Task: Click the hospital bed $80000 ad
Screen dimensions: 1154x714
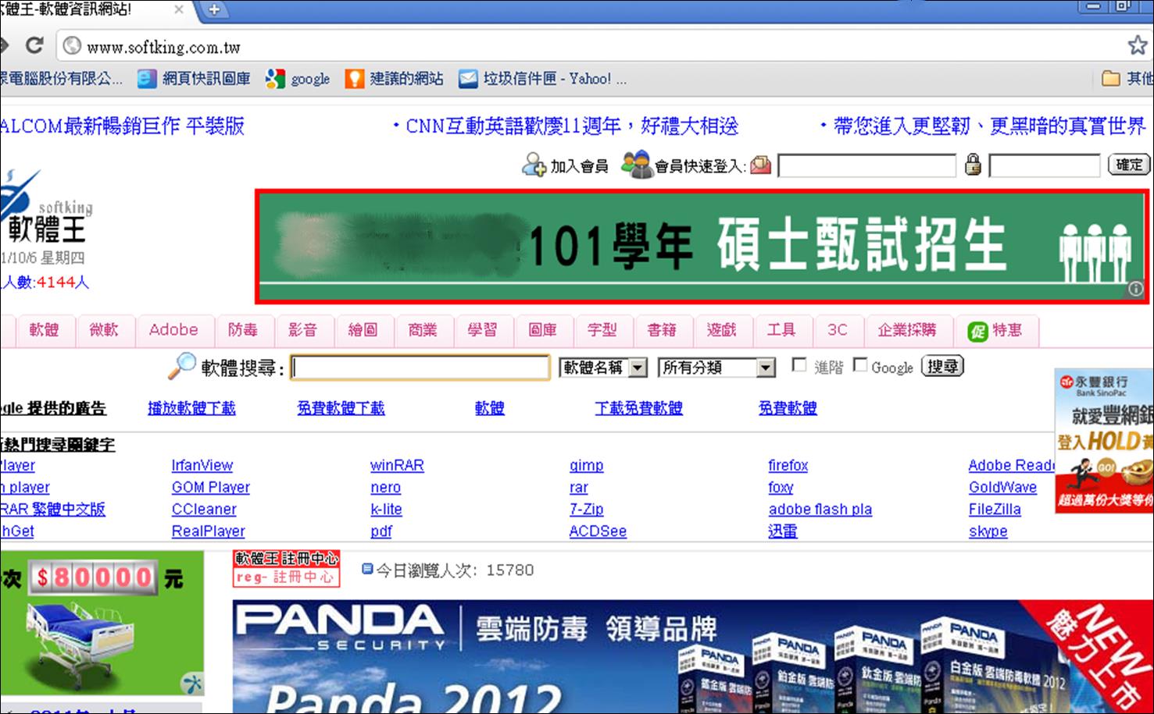Action: [102, 624]
